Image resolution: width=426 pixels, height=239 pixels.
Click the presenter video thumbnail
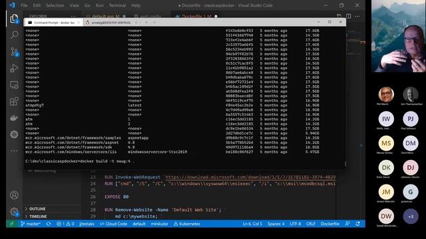click(x=398, y=36)
